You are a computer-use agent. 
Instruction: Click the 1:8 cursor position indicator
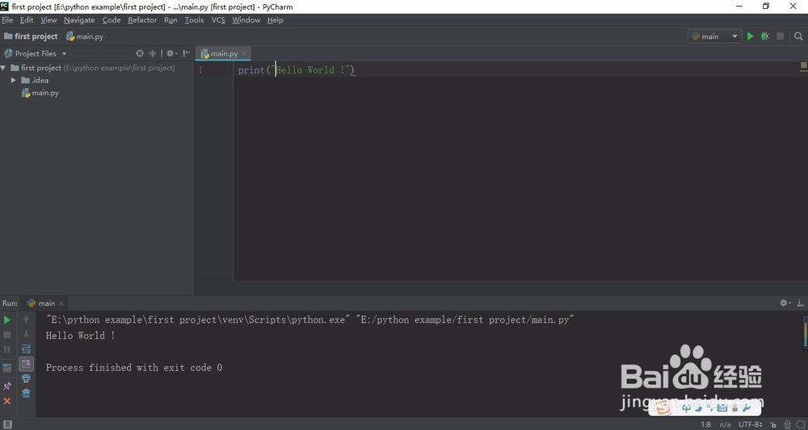pos(705,424)
